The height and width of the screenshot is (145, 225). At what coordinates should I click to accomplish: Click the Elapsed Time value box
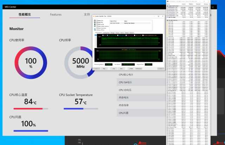click(x=148, y=64)
